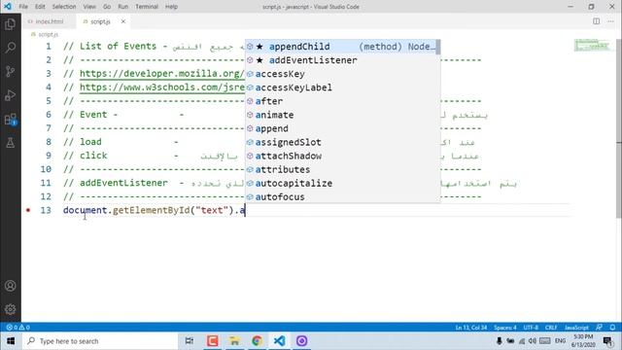Open the Source Control view
The height and width of the screenshot is (350, 622).
(x=11, y=71)
